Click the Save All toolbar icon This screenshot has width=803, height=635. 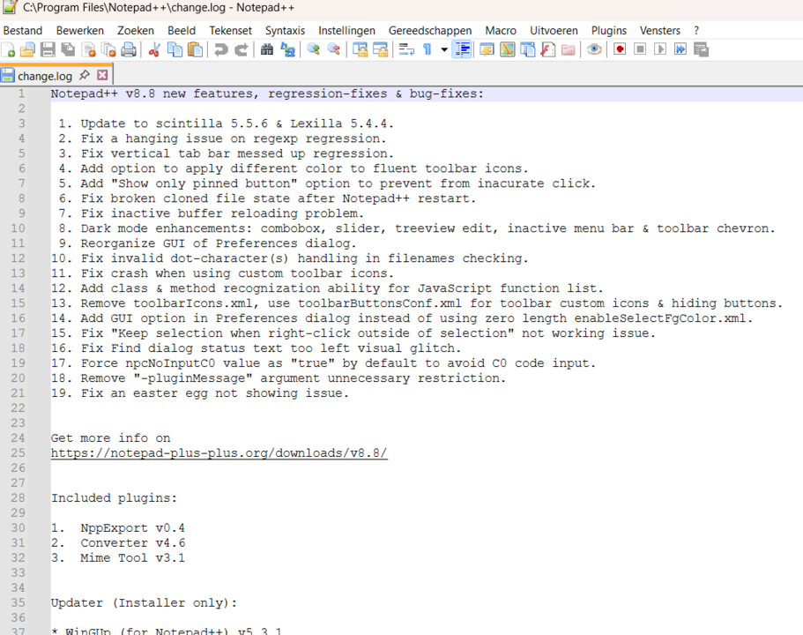click(68, 49)
